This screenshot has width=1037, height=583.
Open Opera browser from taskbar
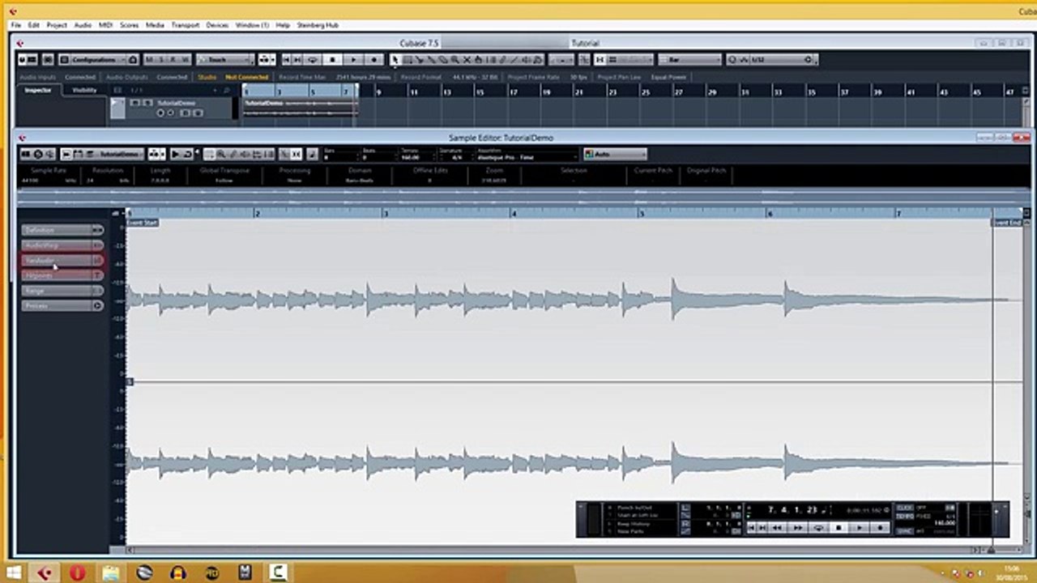coord(77,573)
